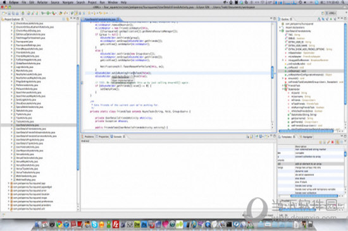Toggle Hide Static Members in Outline toolbar
This screenshot has height=231, width=348.
[x=327, y=20]
